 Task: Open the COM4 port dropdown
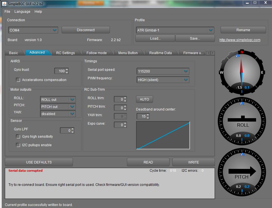click(x=55, y=30)
